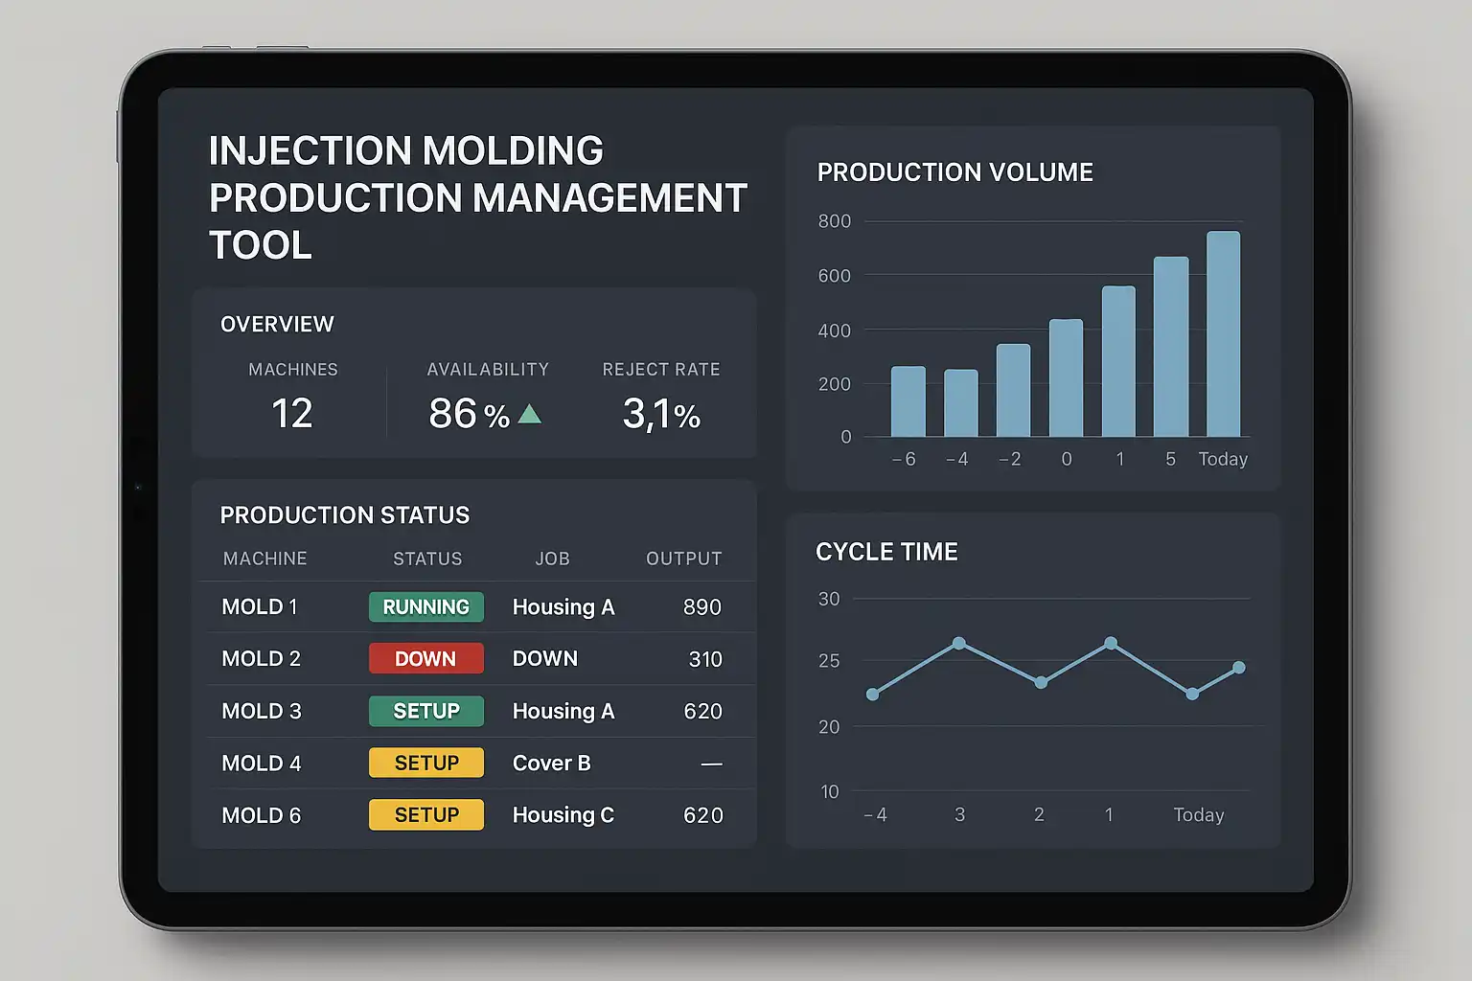Click the AVAILABILITY label
The image size is (1472, 981).
(x=488, y=370)
